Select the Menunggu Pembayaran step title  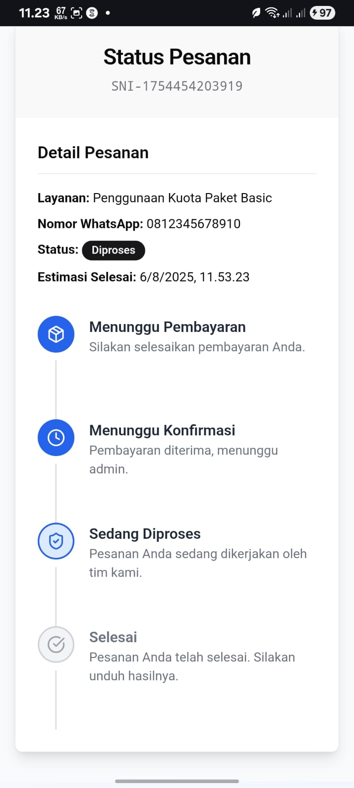tap(167, 327)
